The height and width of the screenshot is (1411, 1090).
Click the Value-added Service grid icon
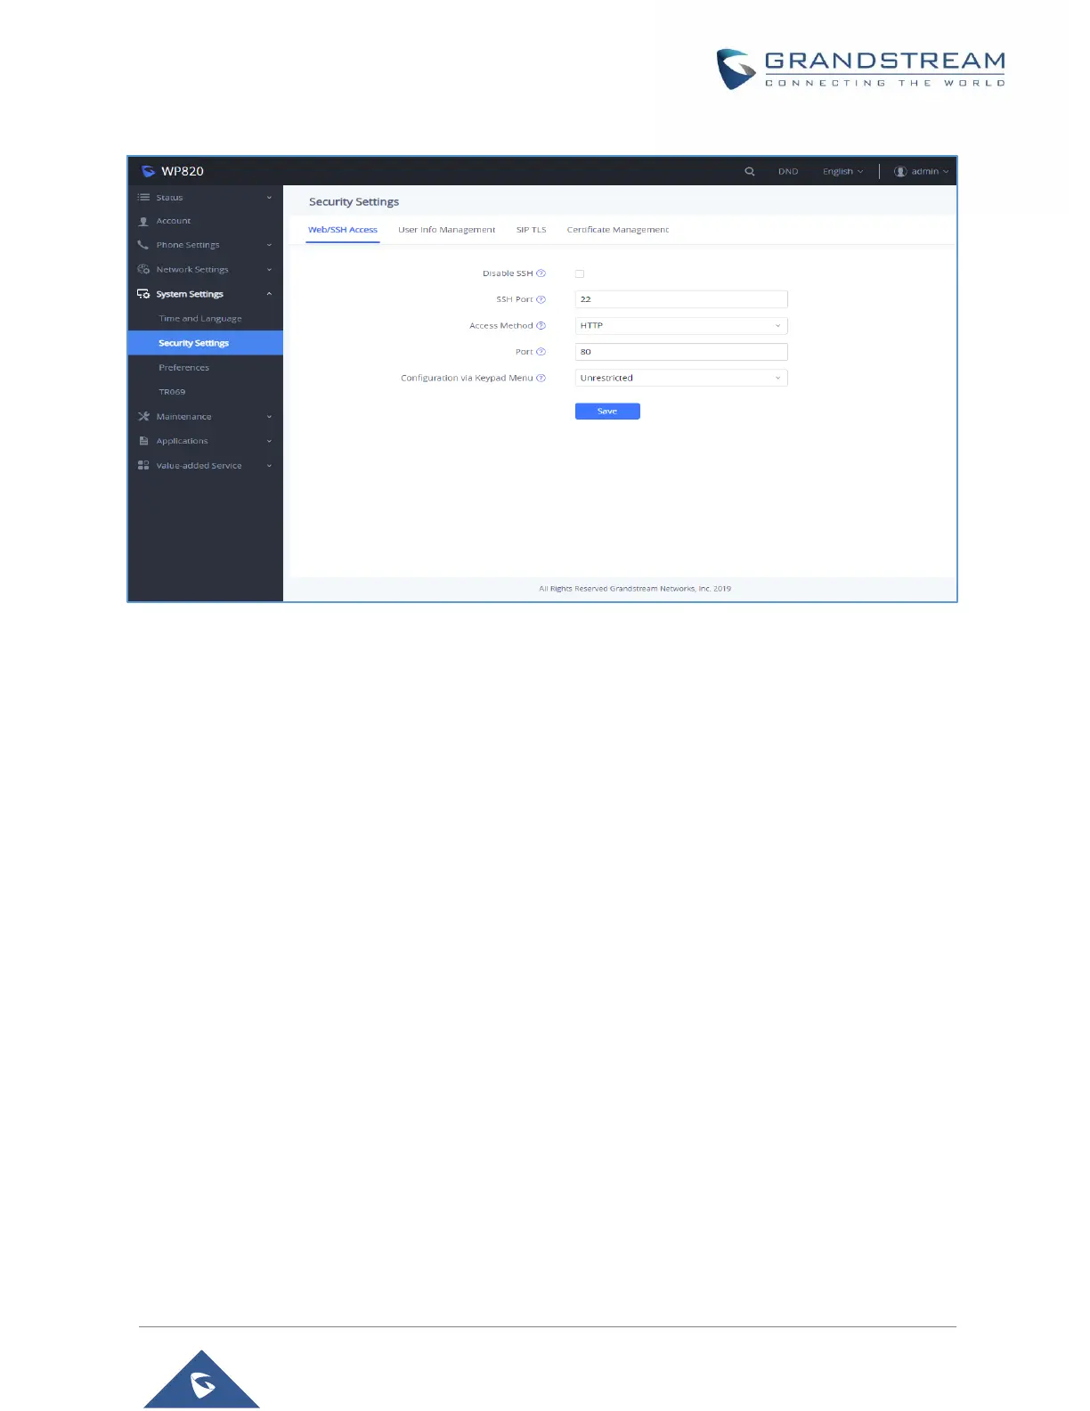(x=143, y=465)
